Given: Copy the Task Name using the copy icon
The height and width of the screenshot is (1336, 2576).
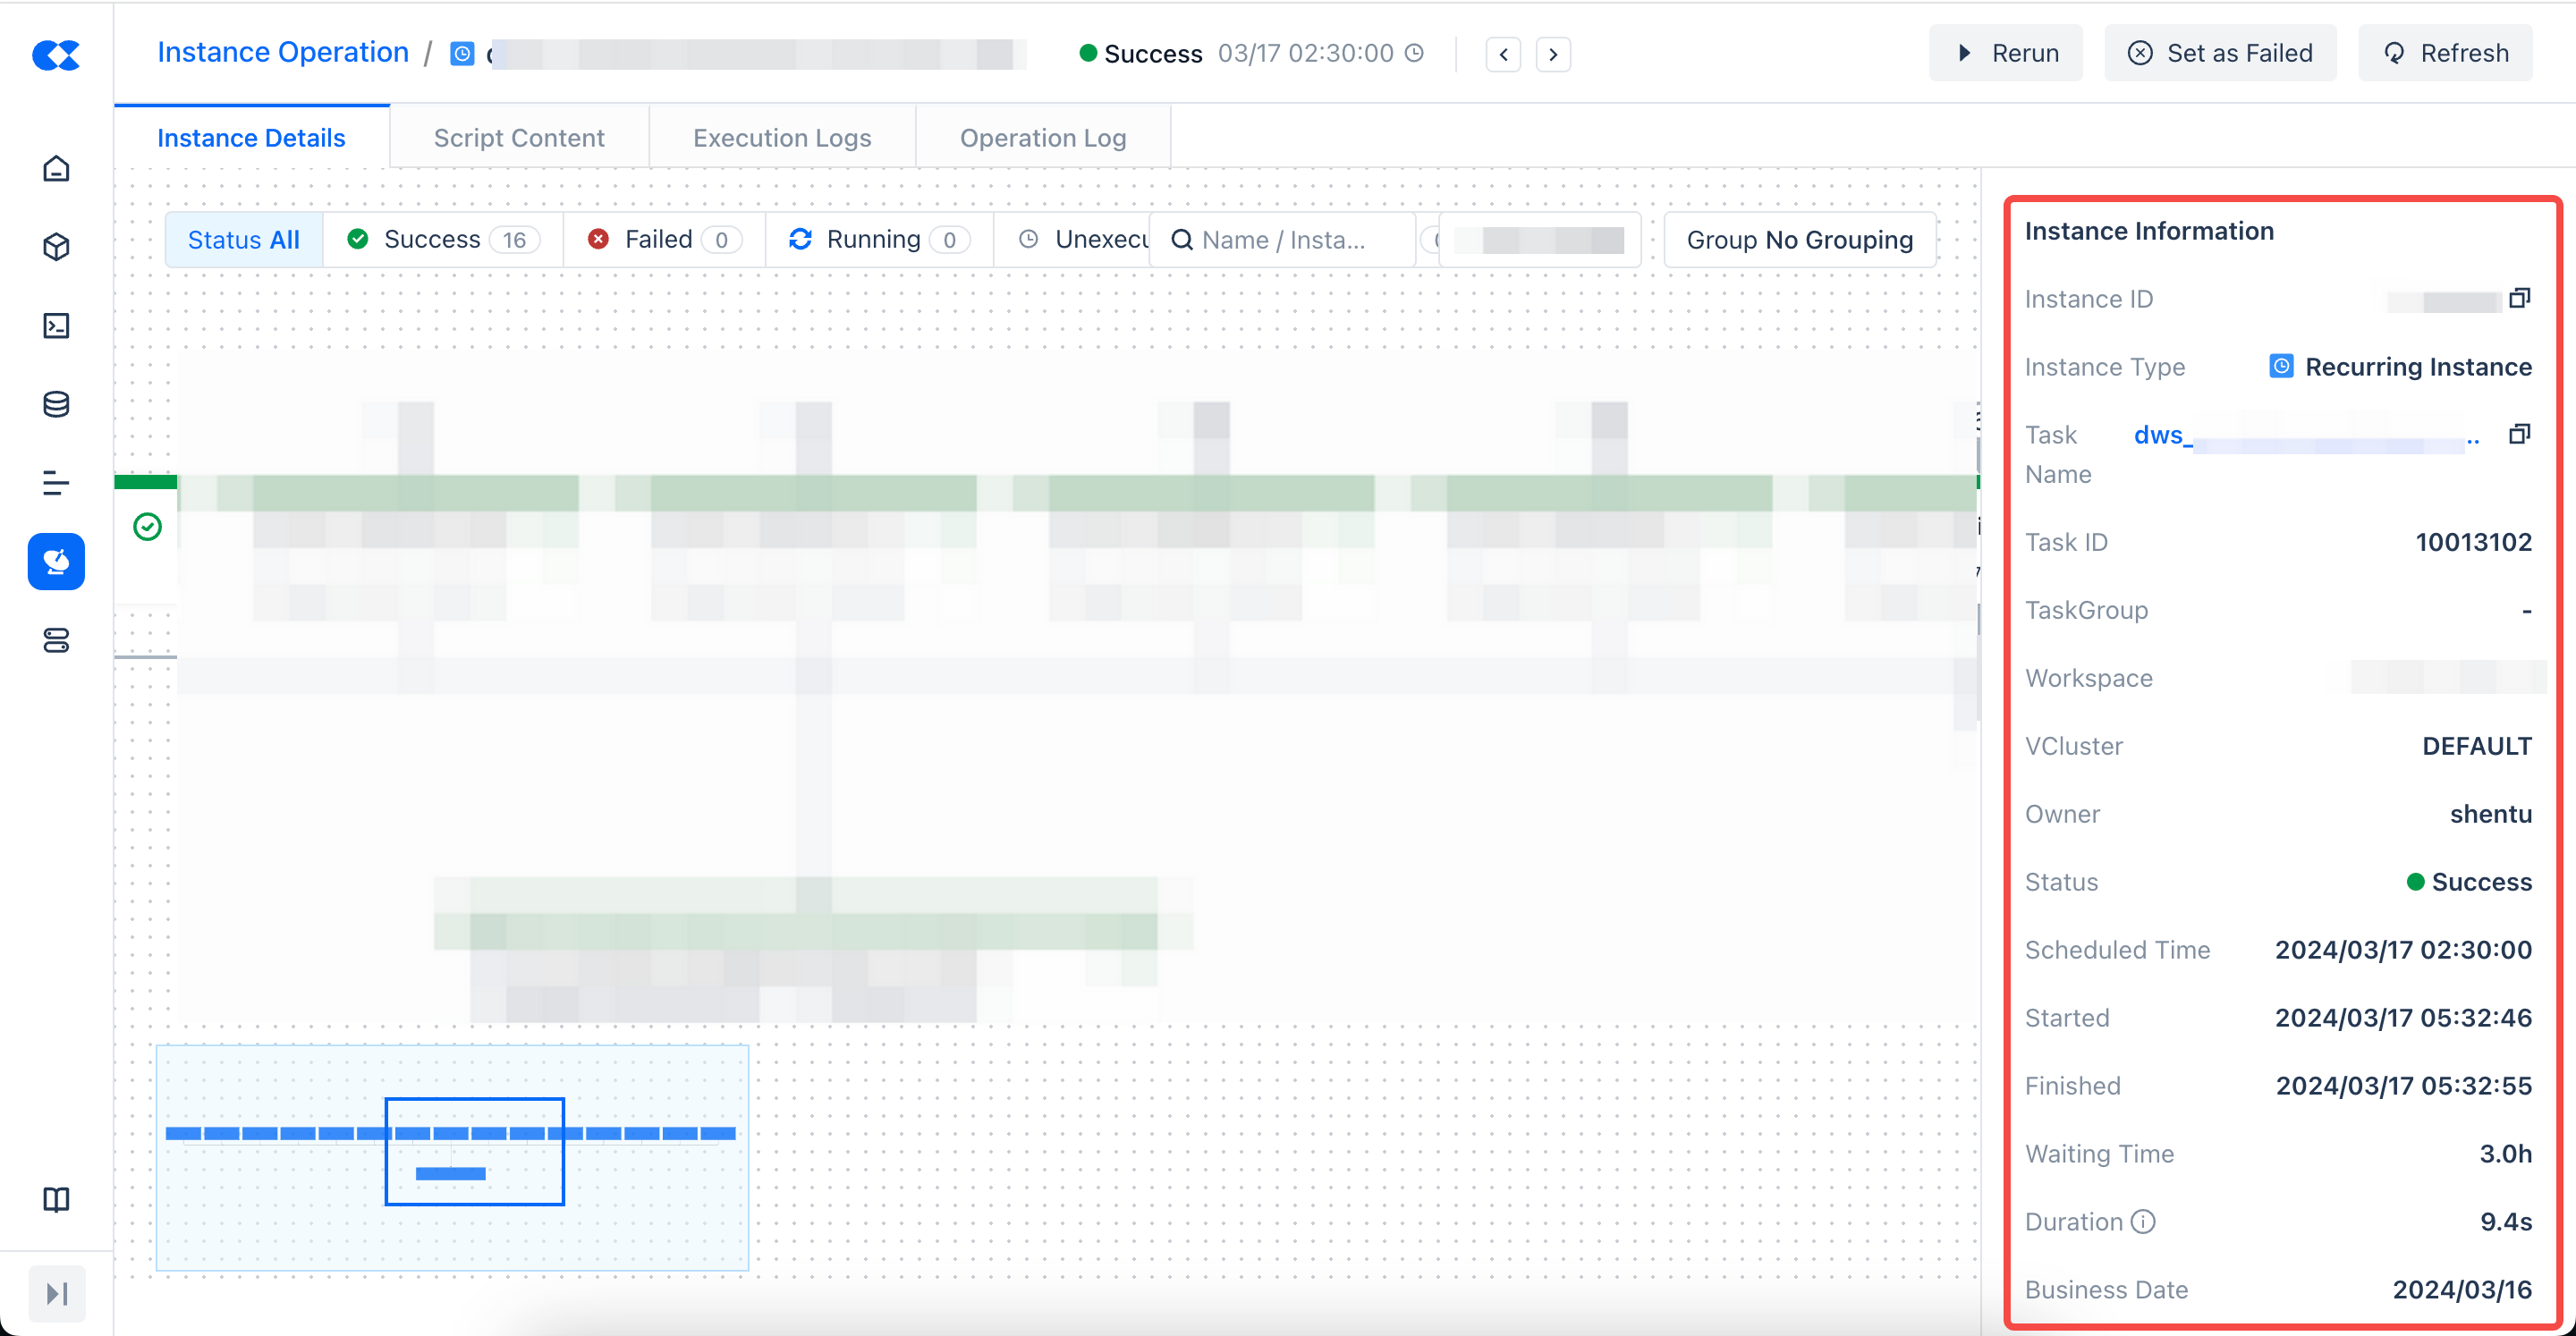Looking at the screenshot, I should click(x=2519, y=434).
